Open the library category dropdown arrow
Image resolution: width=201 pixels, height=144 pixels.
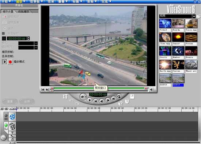(194, 16)
